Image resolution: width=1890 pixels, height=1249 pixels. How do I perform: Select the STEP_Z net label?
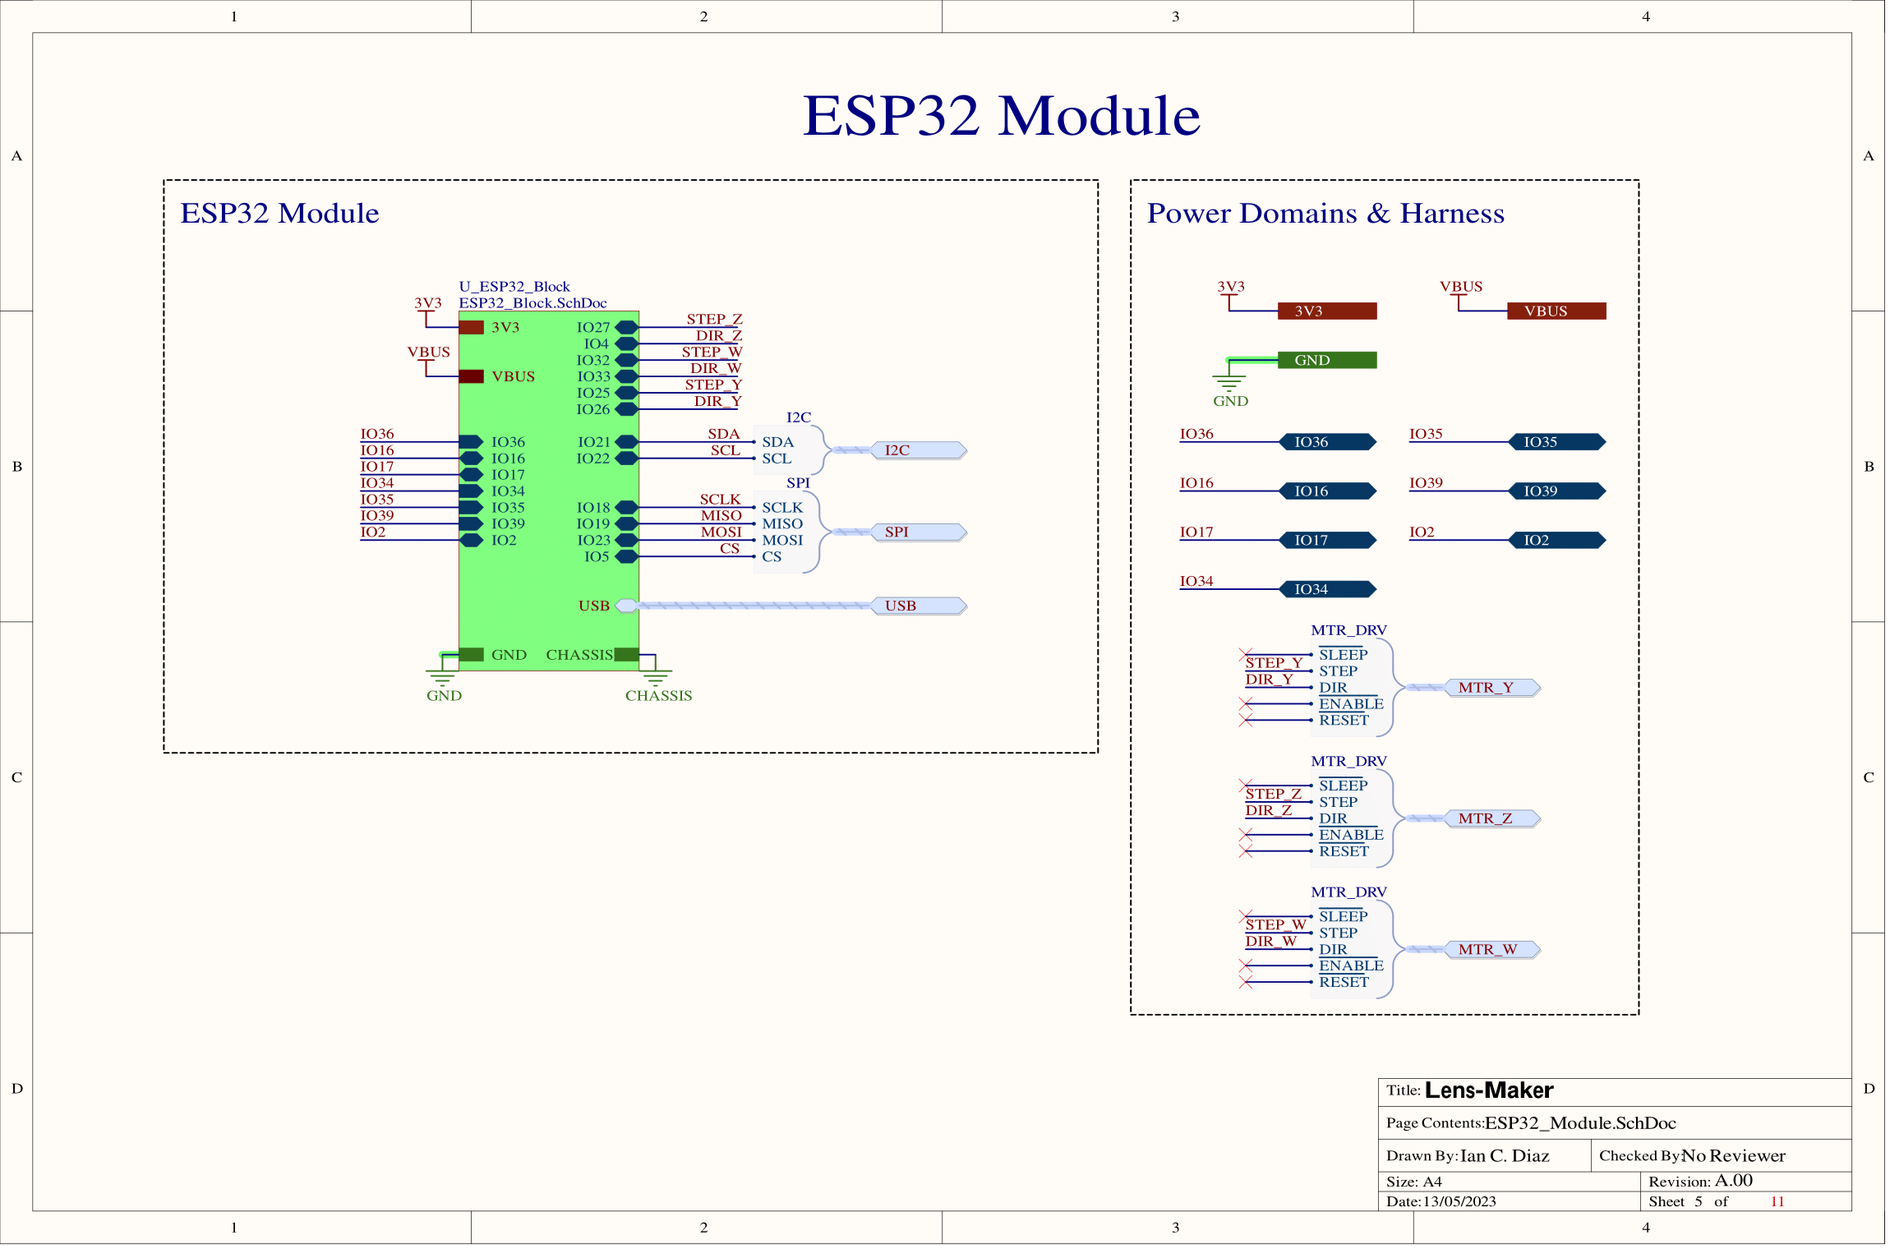point(713,319)
